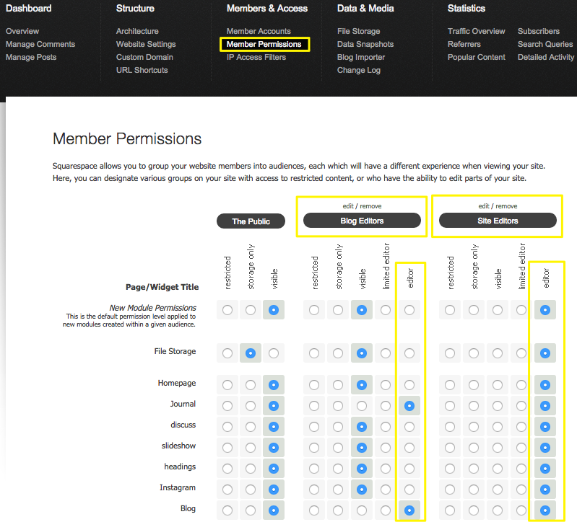Select restricted for Journal under The Public

pos(227,405)
